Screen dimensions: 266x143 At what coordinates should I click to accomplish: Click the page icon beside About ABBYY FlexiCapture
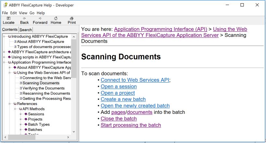[x=15, y=42]
